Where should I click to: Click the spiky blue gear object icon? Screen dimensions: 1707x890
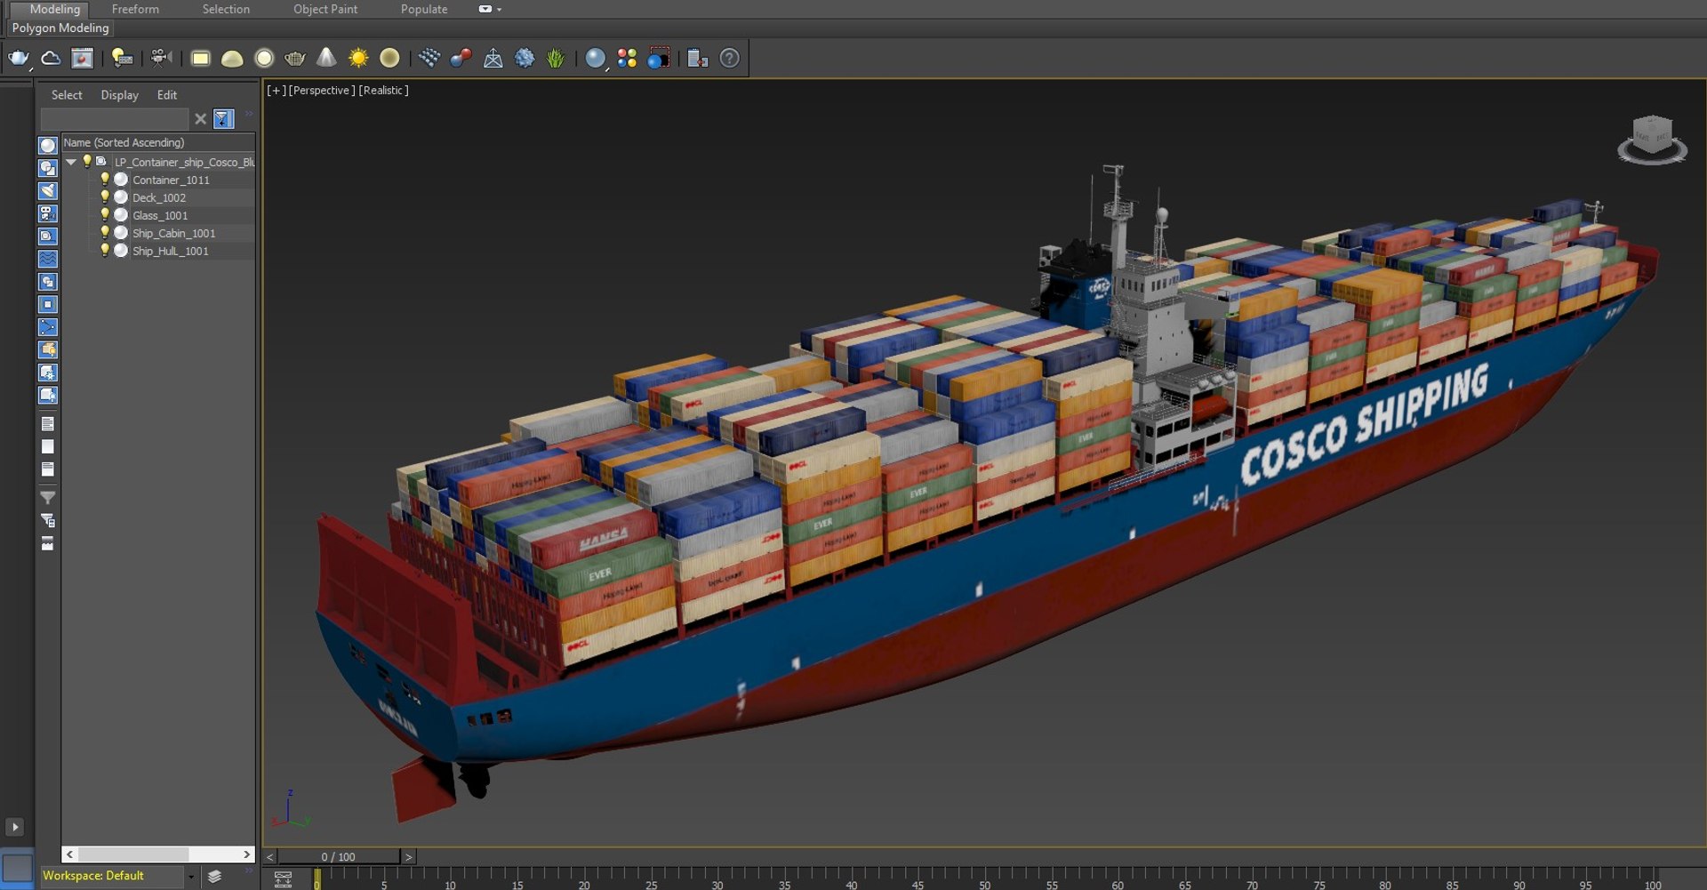(525, 59)
